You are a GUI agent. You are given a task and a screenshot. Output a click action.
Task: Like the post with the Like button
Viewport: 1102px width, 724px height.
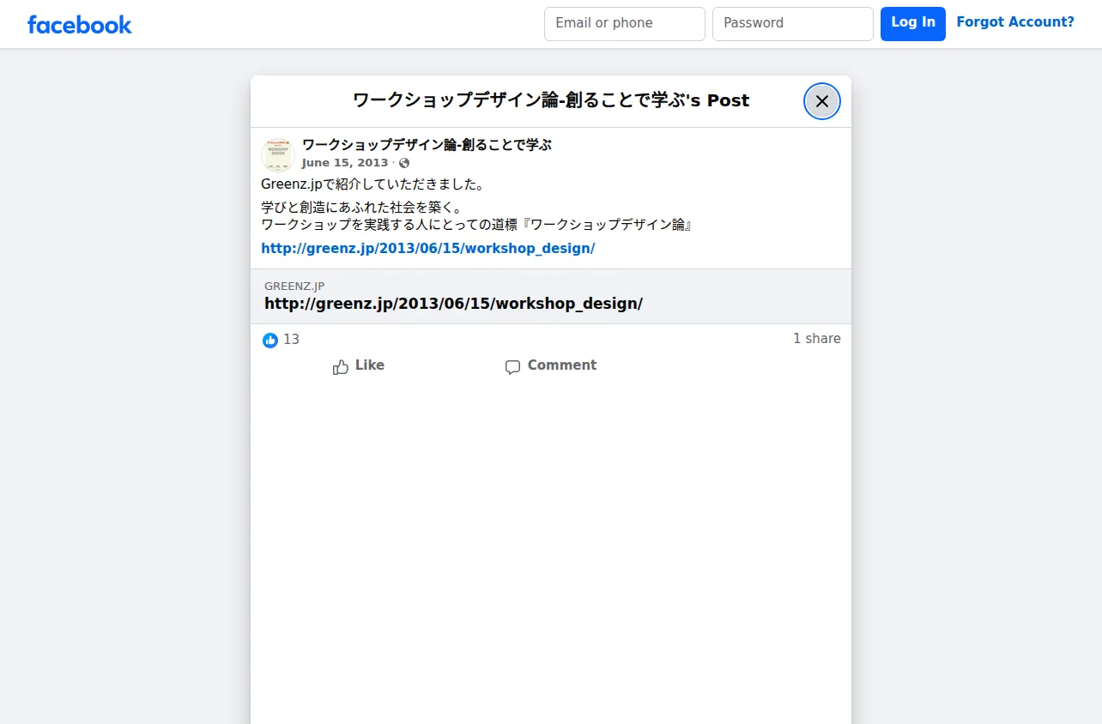[x=359, y=365]
